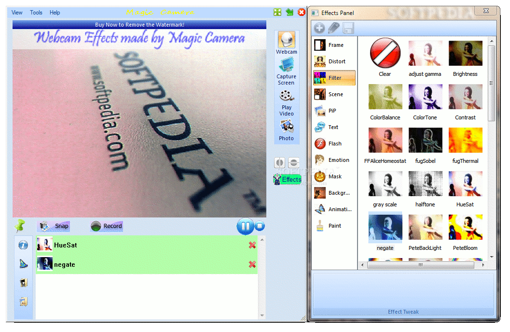Click the Snap button
Image resolution: width=510 pixels, height=332 pixels.
tap(54, 226)
